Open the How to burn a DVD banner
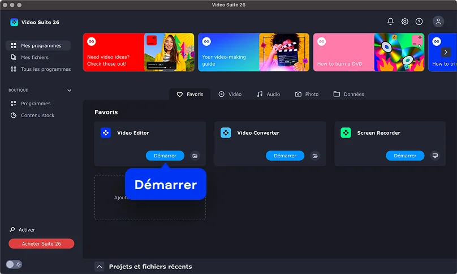 coord(369,52)
